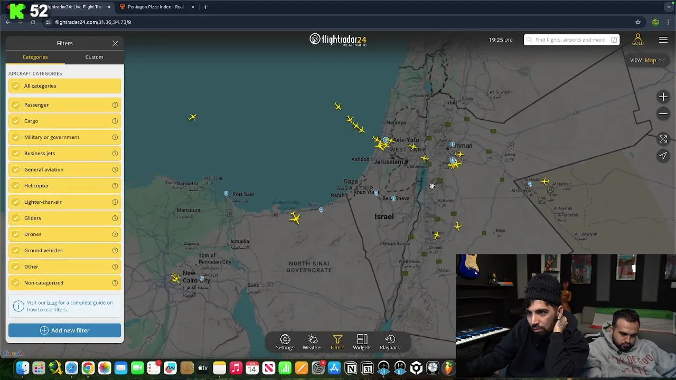Click the Be'er Sheva airport pin

[x=393, y=198]
